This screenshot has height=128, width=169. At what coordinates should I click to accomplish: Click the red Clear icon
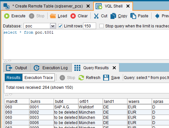[x=73, y=16]
